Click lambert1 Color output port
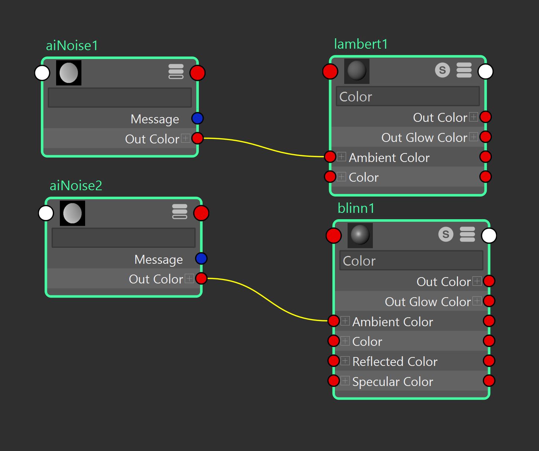 click(485, 176)
